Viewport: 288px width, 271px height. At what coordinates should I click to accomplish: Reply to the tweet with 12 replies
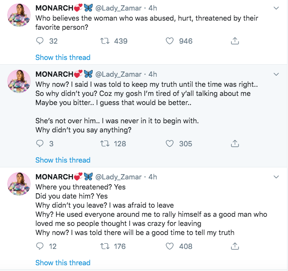click(x=40, y=246)
